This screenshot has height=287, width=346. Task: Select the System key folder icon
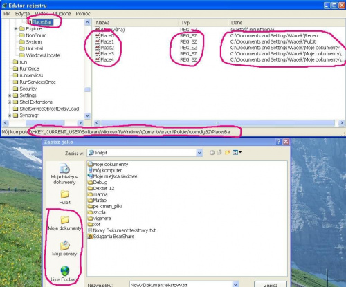pyautogui.click(x=22, y=42)
